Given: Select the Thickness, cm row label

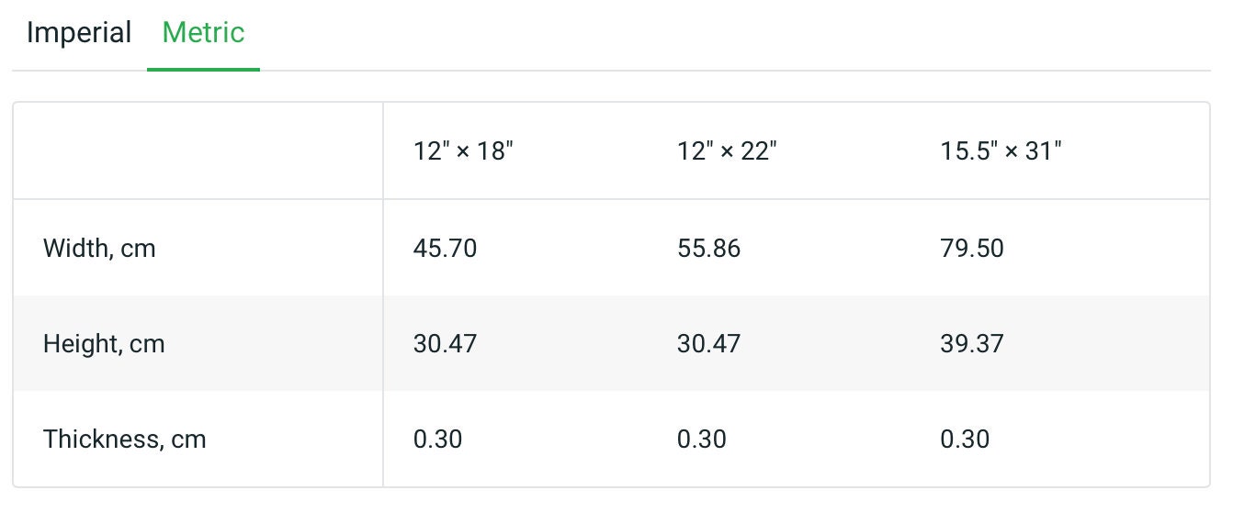Looking at the screenshot, I should 125,440.
